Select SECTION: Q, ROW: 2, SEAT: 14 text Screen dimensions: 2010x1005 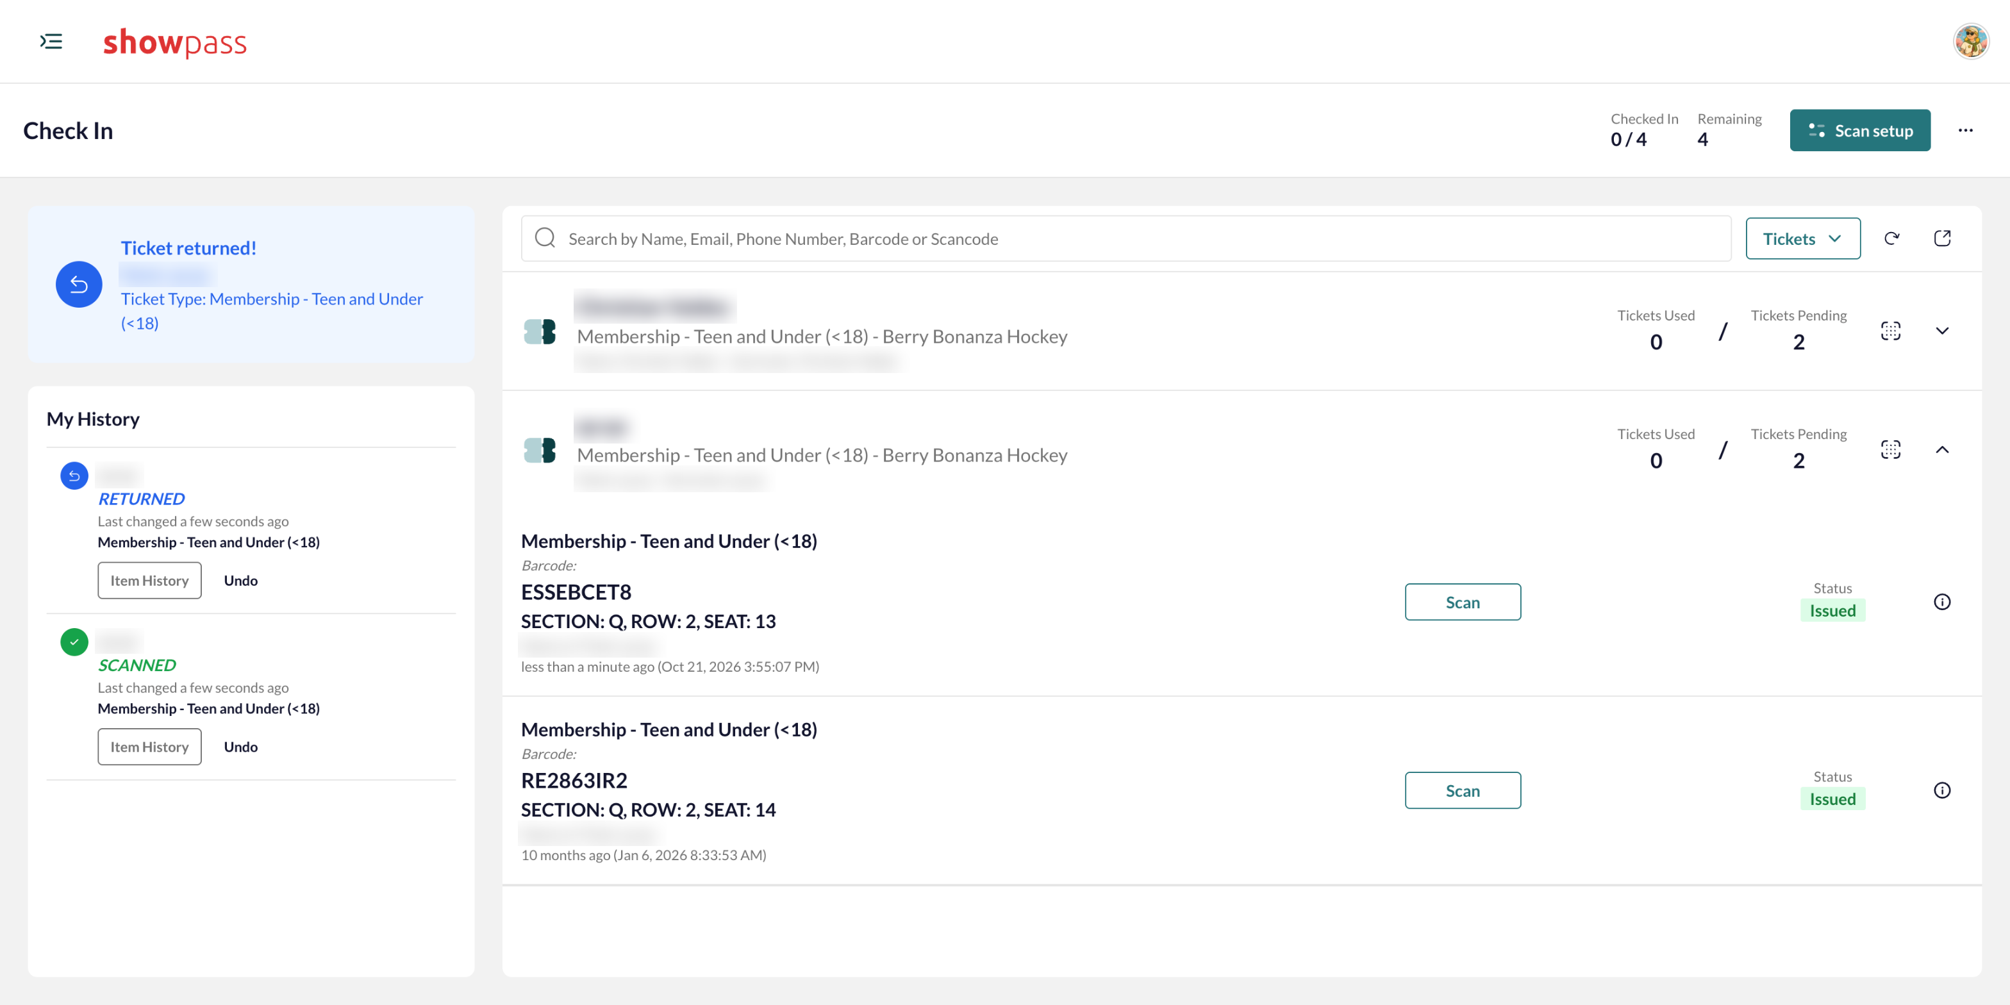(x=647, y=810)
